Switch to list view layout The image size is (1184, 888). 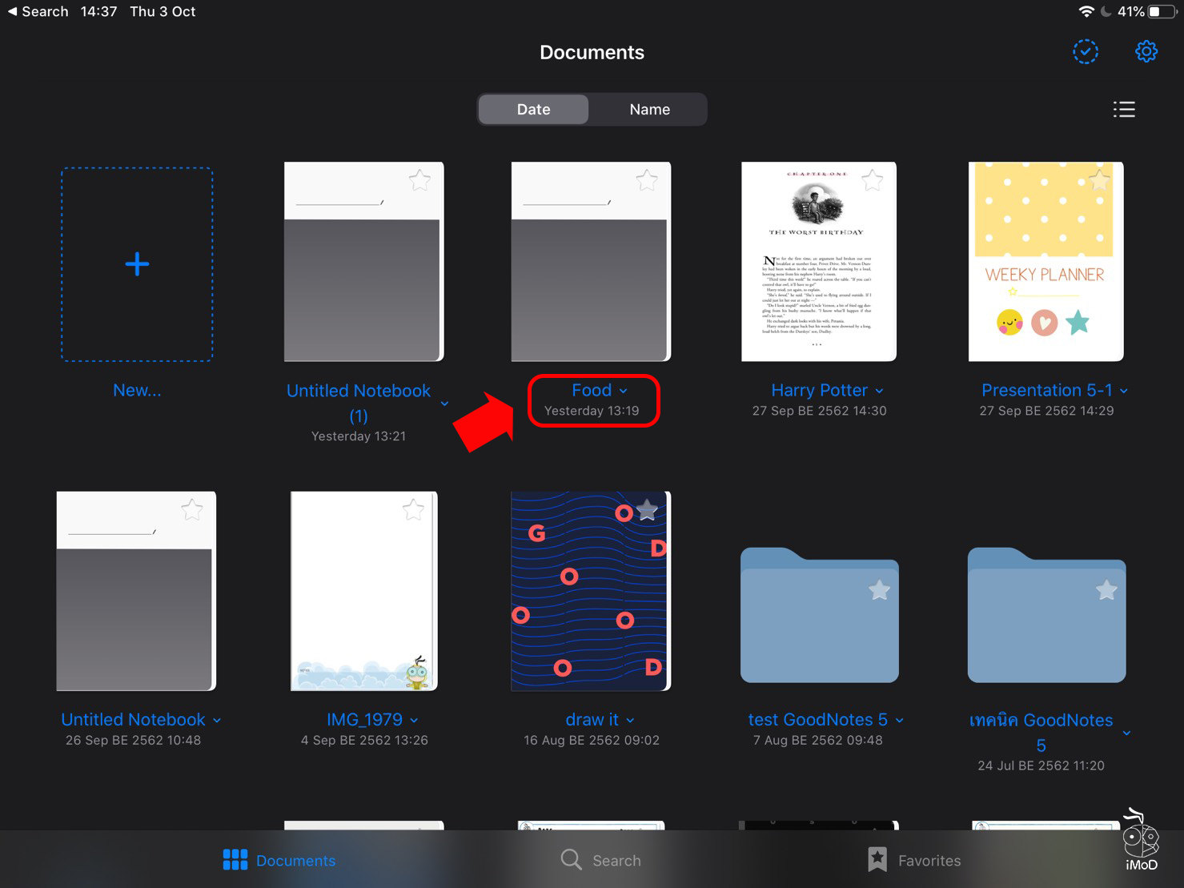click(x=1124, y=109)
